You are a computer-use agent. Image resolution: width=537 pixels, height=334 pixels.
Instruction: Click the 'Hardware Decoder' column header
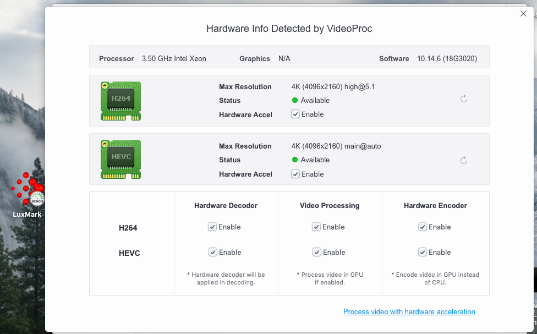pos(226,206)
